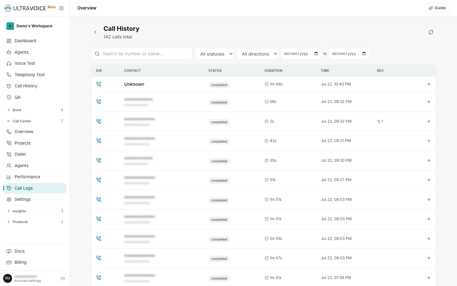Open the 42s call details arrow
This screenshot has height=286, width=457.
428,141
